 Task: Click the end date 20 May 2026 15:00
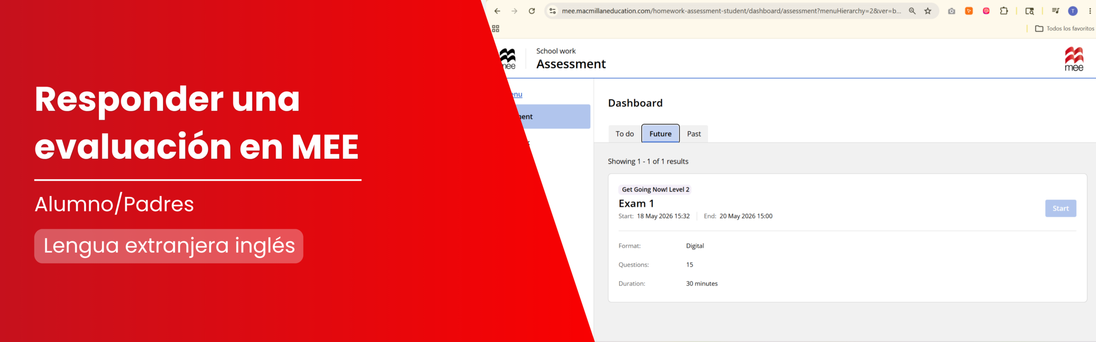(746, 216)
